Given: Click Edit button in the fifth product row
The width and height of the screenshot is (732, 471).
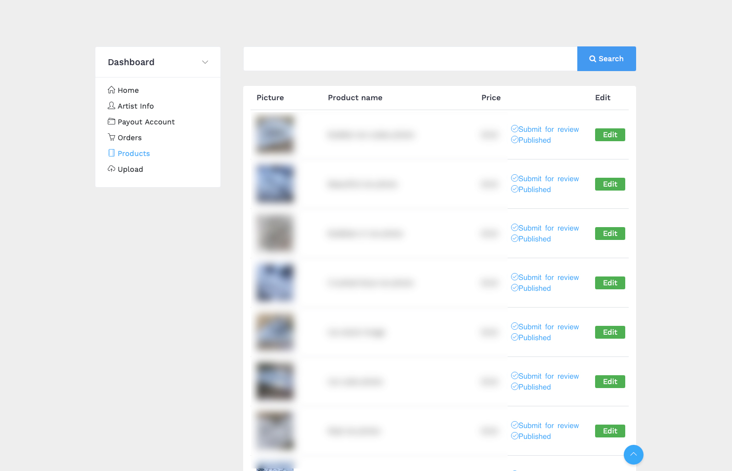Looking at the screenshot, I should coord(610,332).
